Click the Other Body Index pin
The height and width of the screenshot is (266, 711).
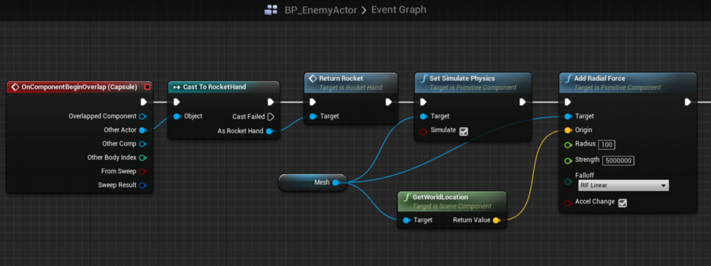[143, 158]
